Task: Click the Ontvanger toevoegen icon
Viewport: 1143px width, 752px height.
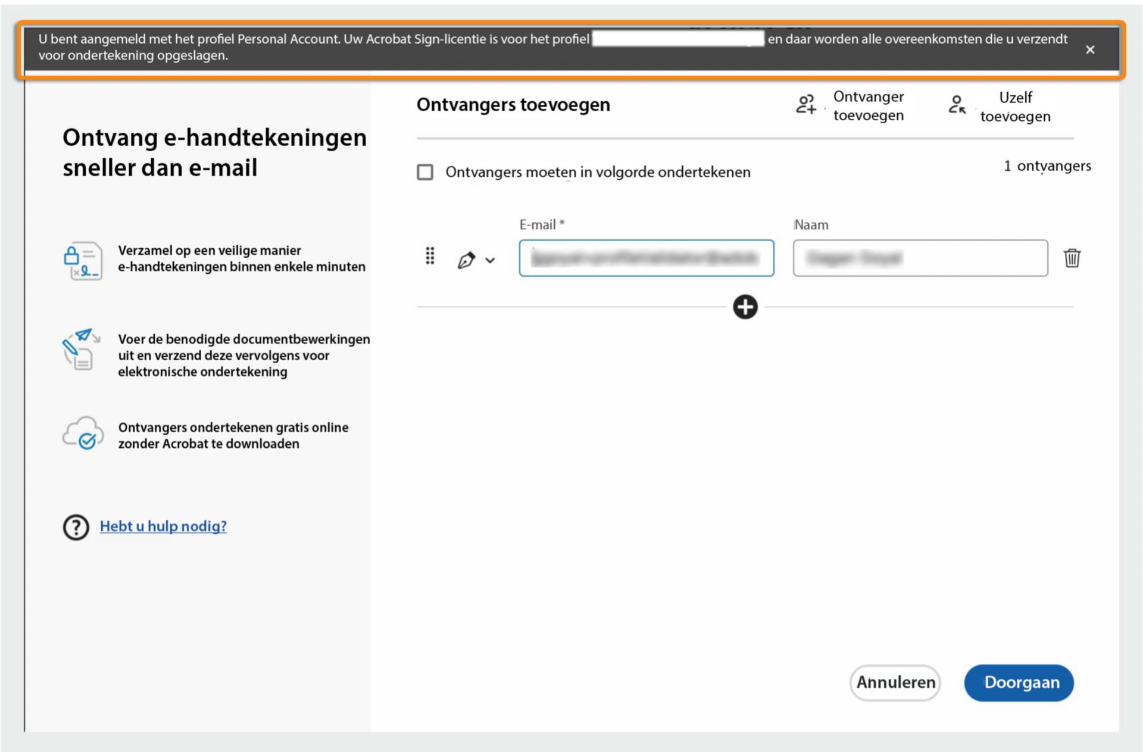Action: (x=807, y=105)
